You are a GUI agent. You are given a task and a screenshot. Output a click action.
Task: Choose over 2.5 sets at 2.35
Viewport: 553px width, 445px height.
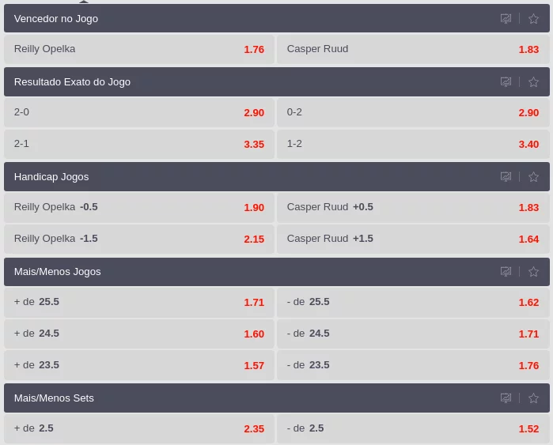click(139, 428)
